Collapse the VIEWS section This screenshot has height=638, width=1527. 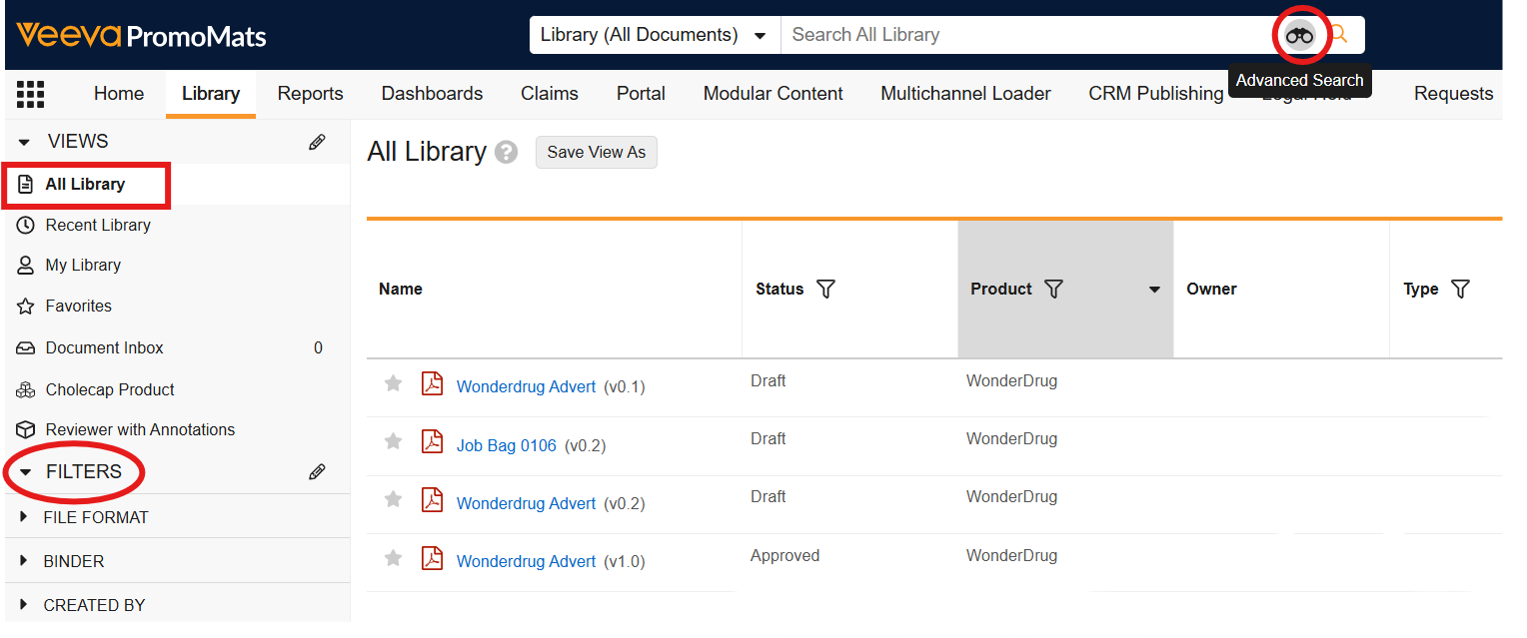coord(25,142)
